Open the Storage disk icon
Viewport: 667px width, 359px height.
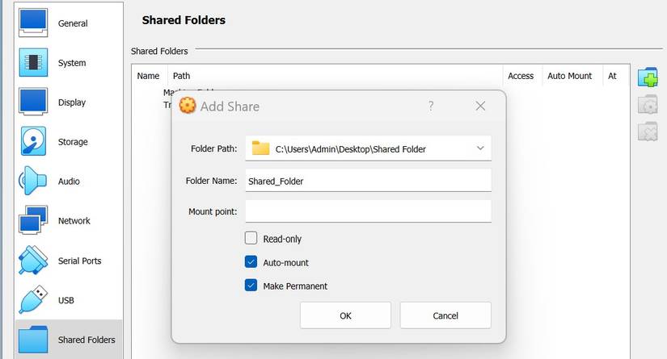[33, 142]
